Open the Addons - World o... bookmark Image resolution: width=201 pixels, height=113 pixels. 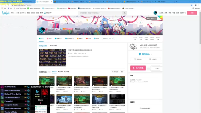[100, 8]
